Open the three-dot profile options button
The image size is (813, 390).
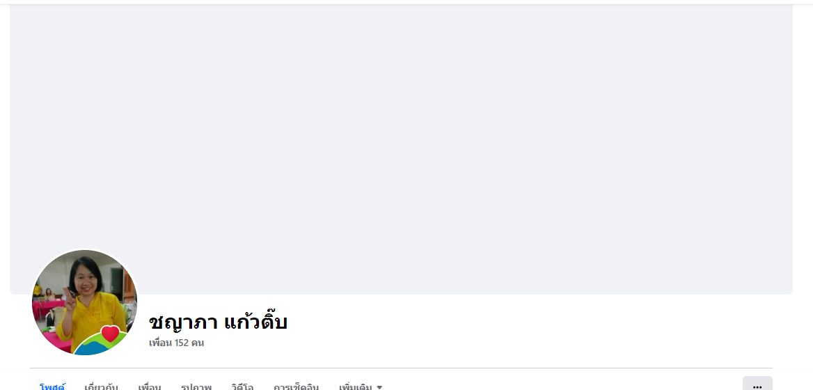point(757,385)
